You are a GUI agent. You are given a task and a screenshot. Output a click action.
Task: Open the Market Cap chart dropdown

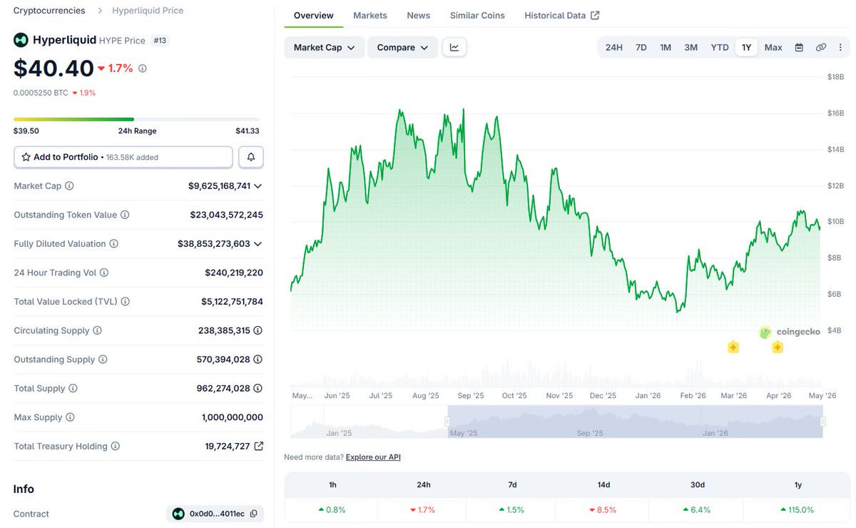(x=325, y=47)
